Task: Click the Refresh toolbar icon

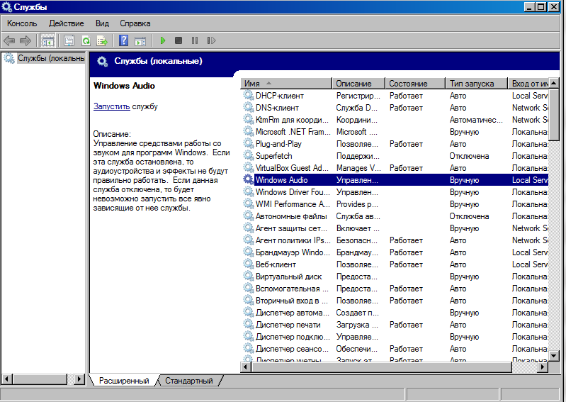Action: click(86, 41)
